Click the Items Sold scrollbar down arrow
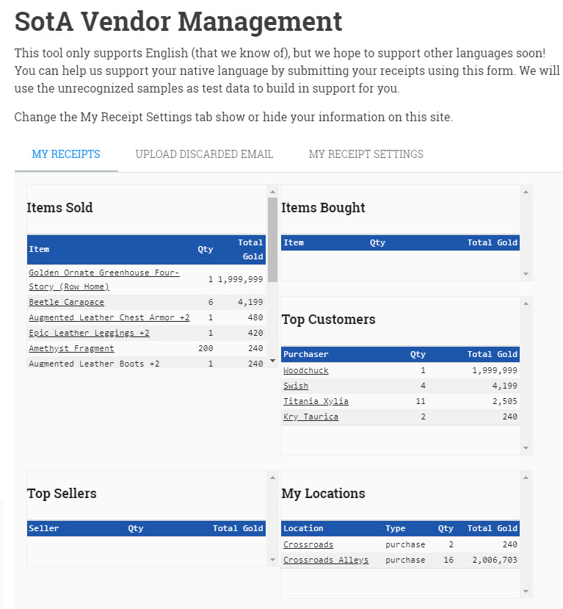This screenshot has width=563, height=609. click(272, 361)
